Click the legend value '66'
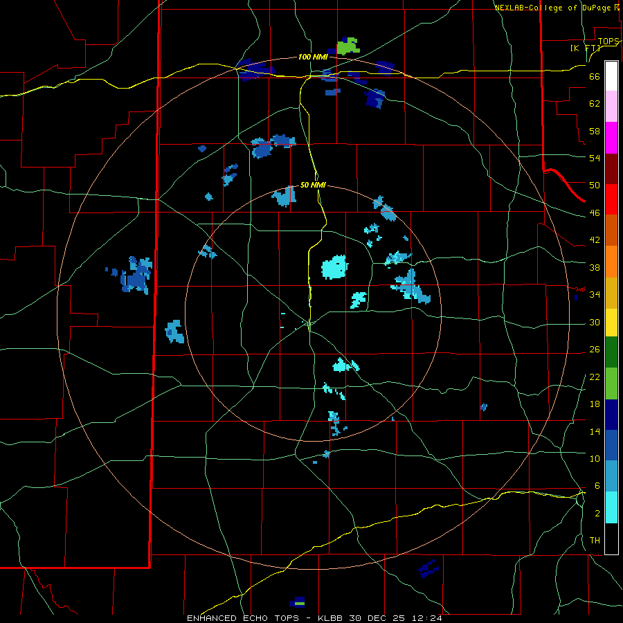 (x=595, y=77)
